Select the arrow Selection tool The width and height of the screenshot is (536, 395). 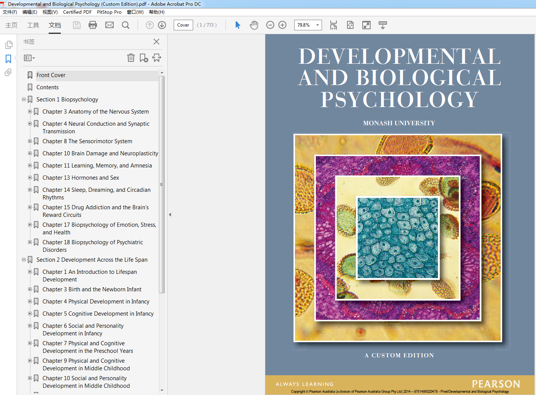(238, 25)
